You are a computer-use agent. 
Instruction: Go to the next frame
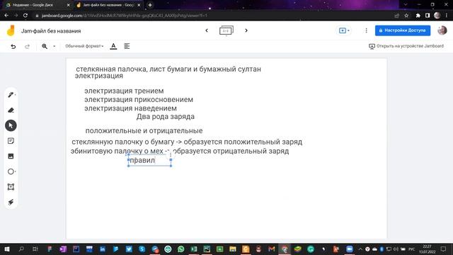(246, 30)
